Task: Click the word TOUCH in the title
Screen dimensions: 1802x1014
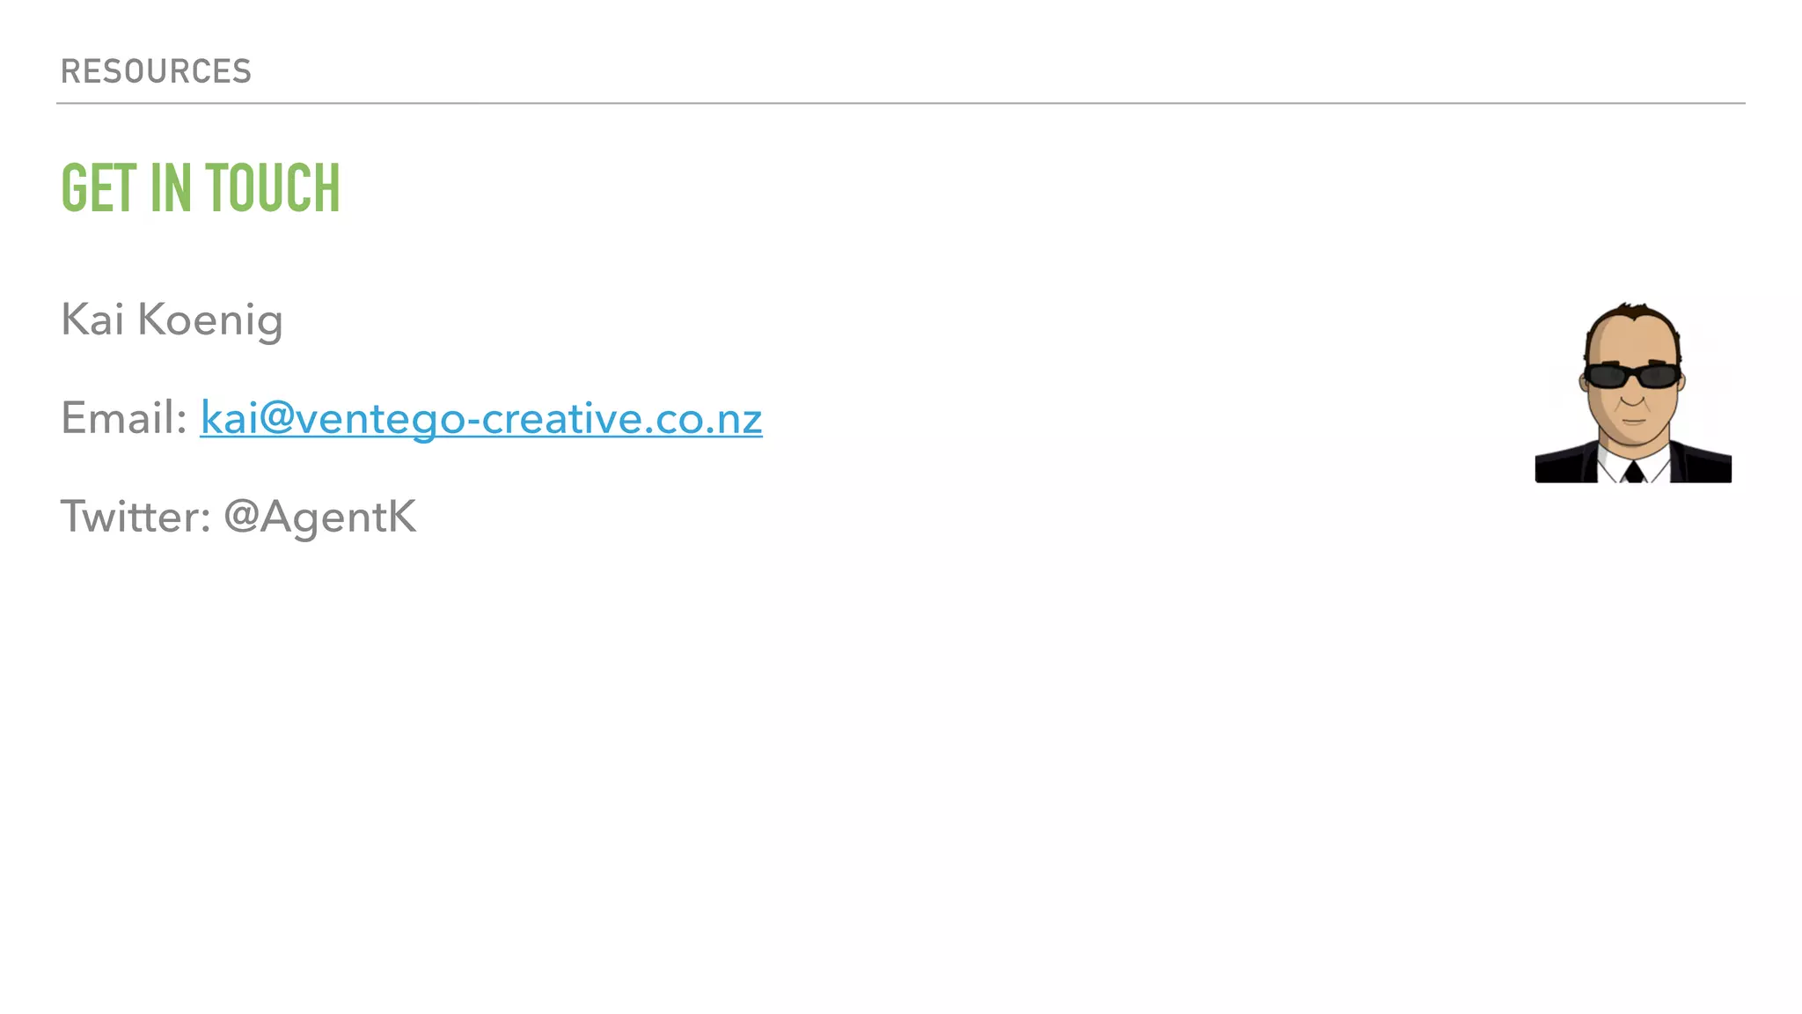Action: (x=273, y=188)
